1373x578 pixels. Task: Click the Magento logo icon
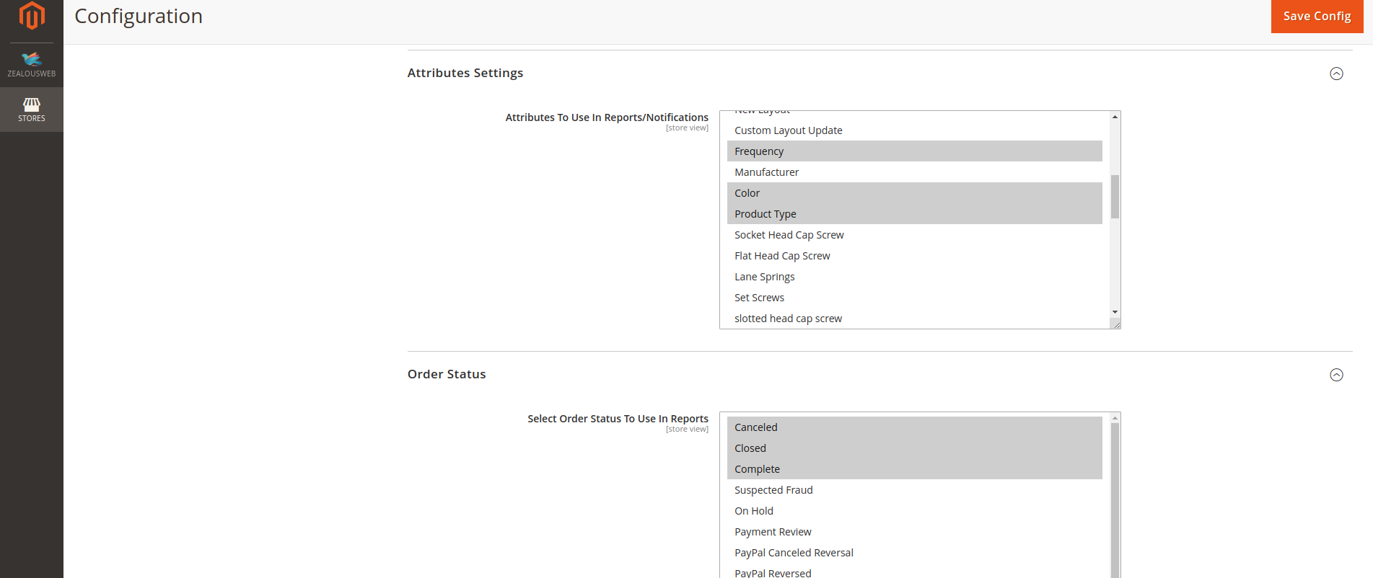(x=32, y=16)
